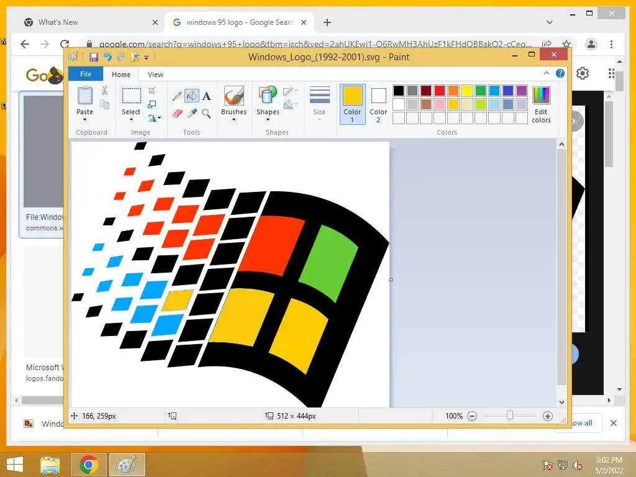
Task: Click the volume icon in system tray
Action: tap(578, 465)
